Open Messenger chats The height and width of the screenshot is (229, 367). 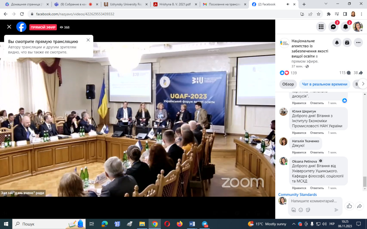click(333, 27)
